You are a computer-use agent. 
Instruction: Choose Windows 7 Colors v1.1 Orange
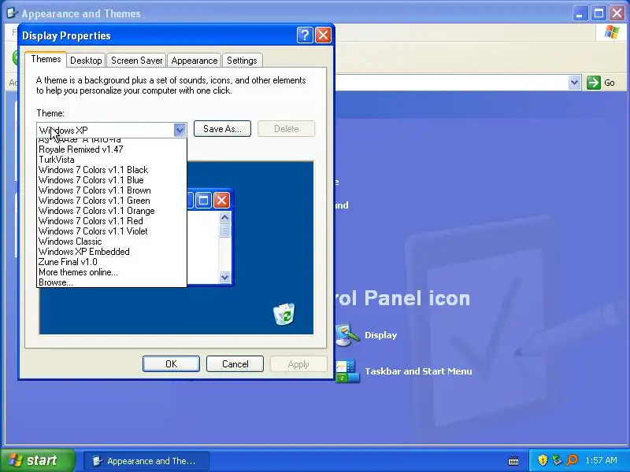tap(112, 211)
